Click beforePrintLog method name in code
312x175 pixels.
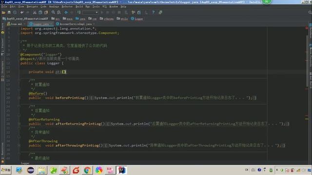pos(70,98)
